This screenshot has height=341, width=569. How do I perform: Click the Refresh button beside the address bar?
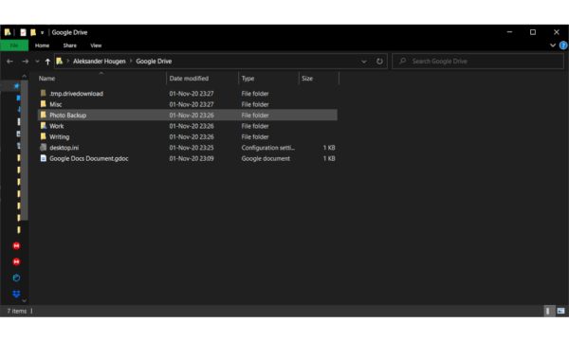pos(379,62)
